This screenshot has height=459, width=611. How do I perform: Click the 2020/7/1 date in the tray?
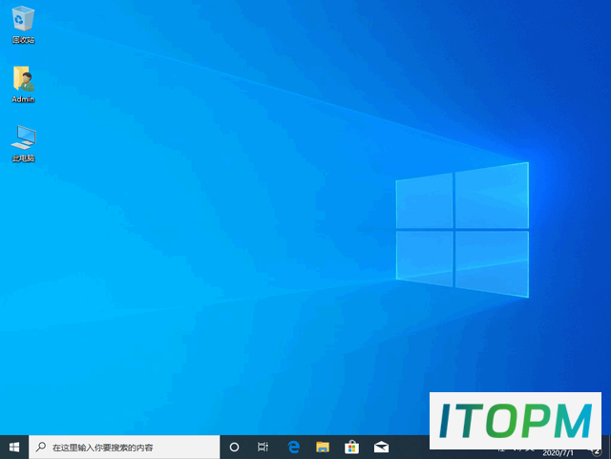558,453
